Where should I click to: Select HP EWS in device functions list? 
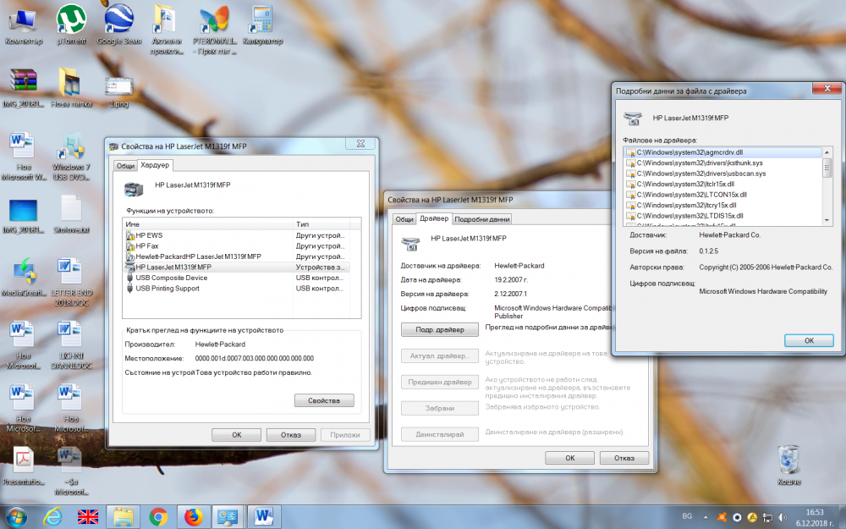click(236, 235)
